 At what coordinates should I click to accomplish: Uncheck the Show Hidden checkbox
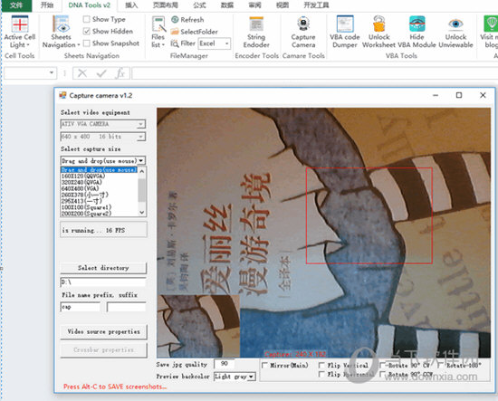(86, 31)
